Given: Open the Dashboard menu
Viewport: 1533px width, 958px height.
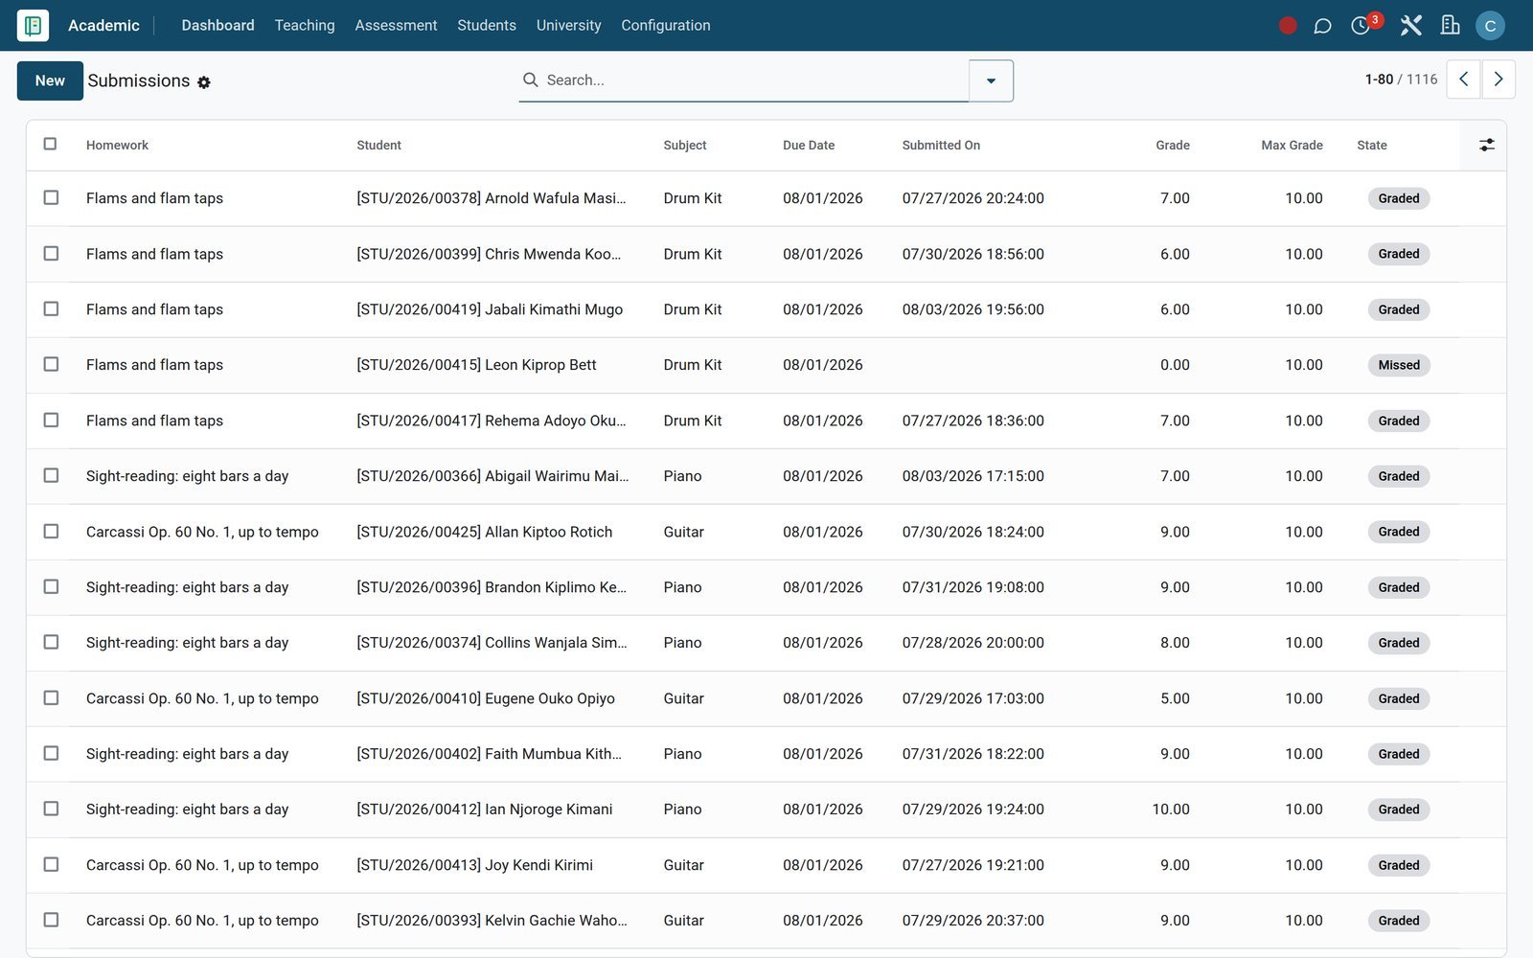Looking at the screenshot, I should point(217,26).
